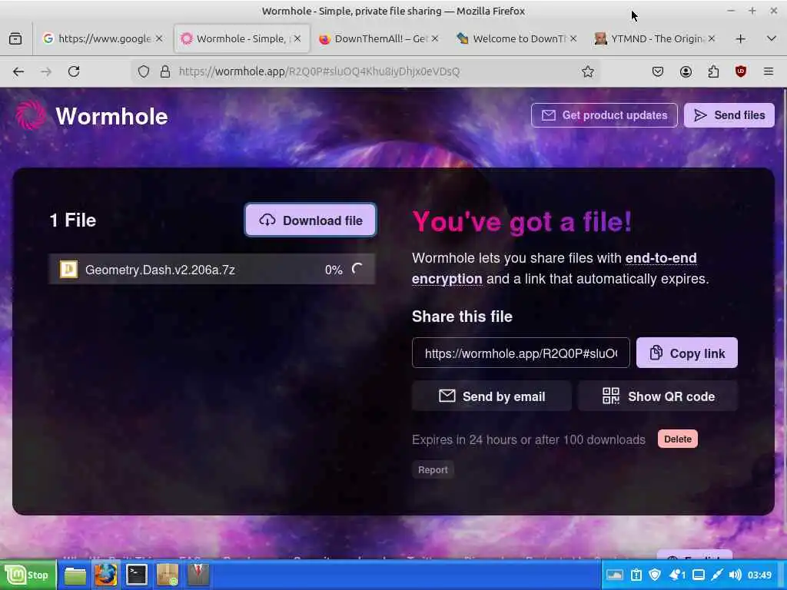
Task: Go back to the previous page
Action: [18, 71]
